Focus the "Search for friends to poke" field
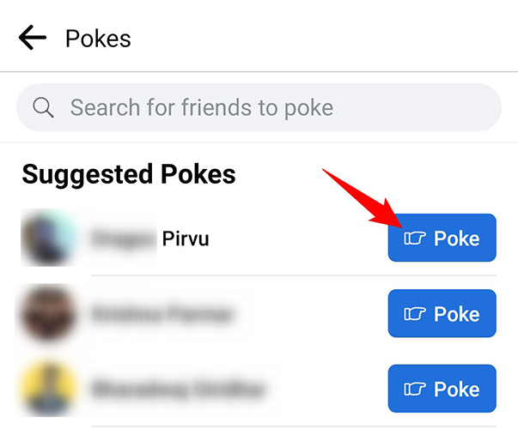The height and width of the screenshot is (429, 518). pos(258,108)
